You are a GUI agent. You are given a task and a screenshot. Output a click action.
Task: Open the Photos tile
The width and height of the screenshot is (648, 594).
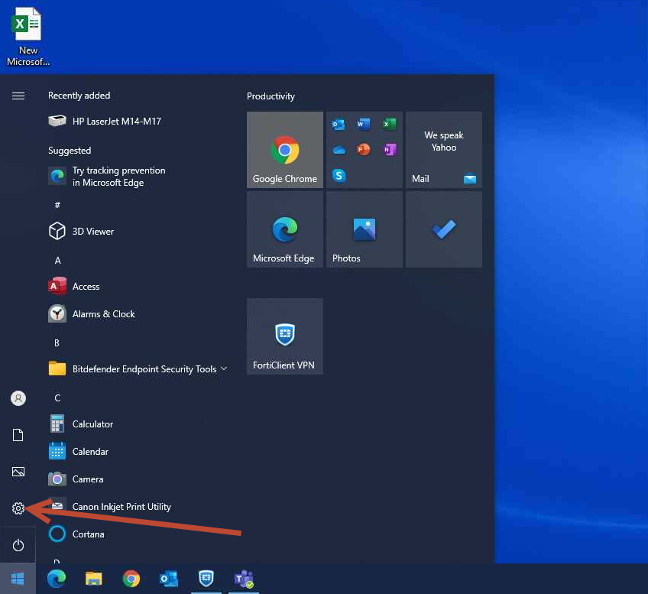pos(364,229)
